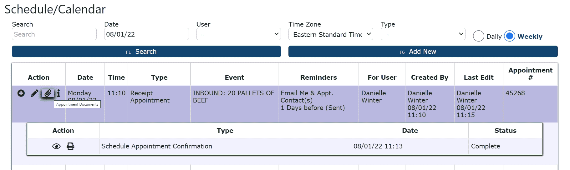
Task: Open the User dropdown
Action: [x=238, y=34]
